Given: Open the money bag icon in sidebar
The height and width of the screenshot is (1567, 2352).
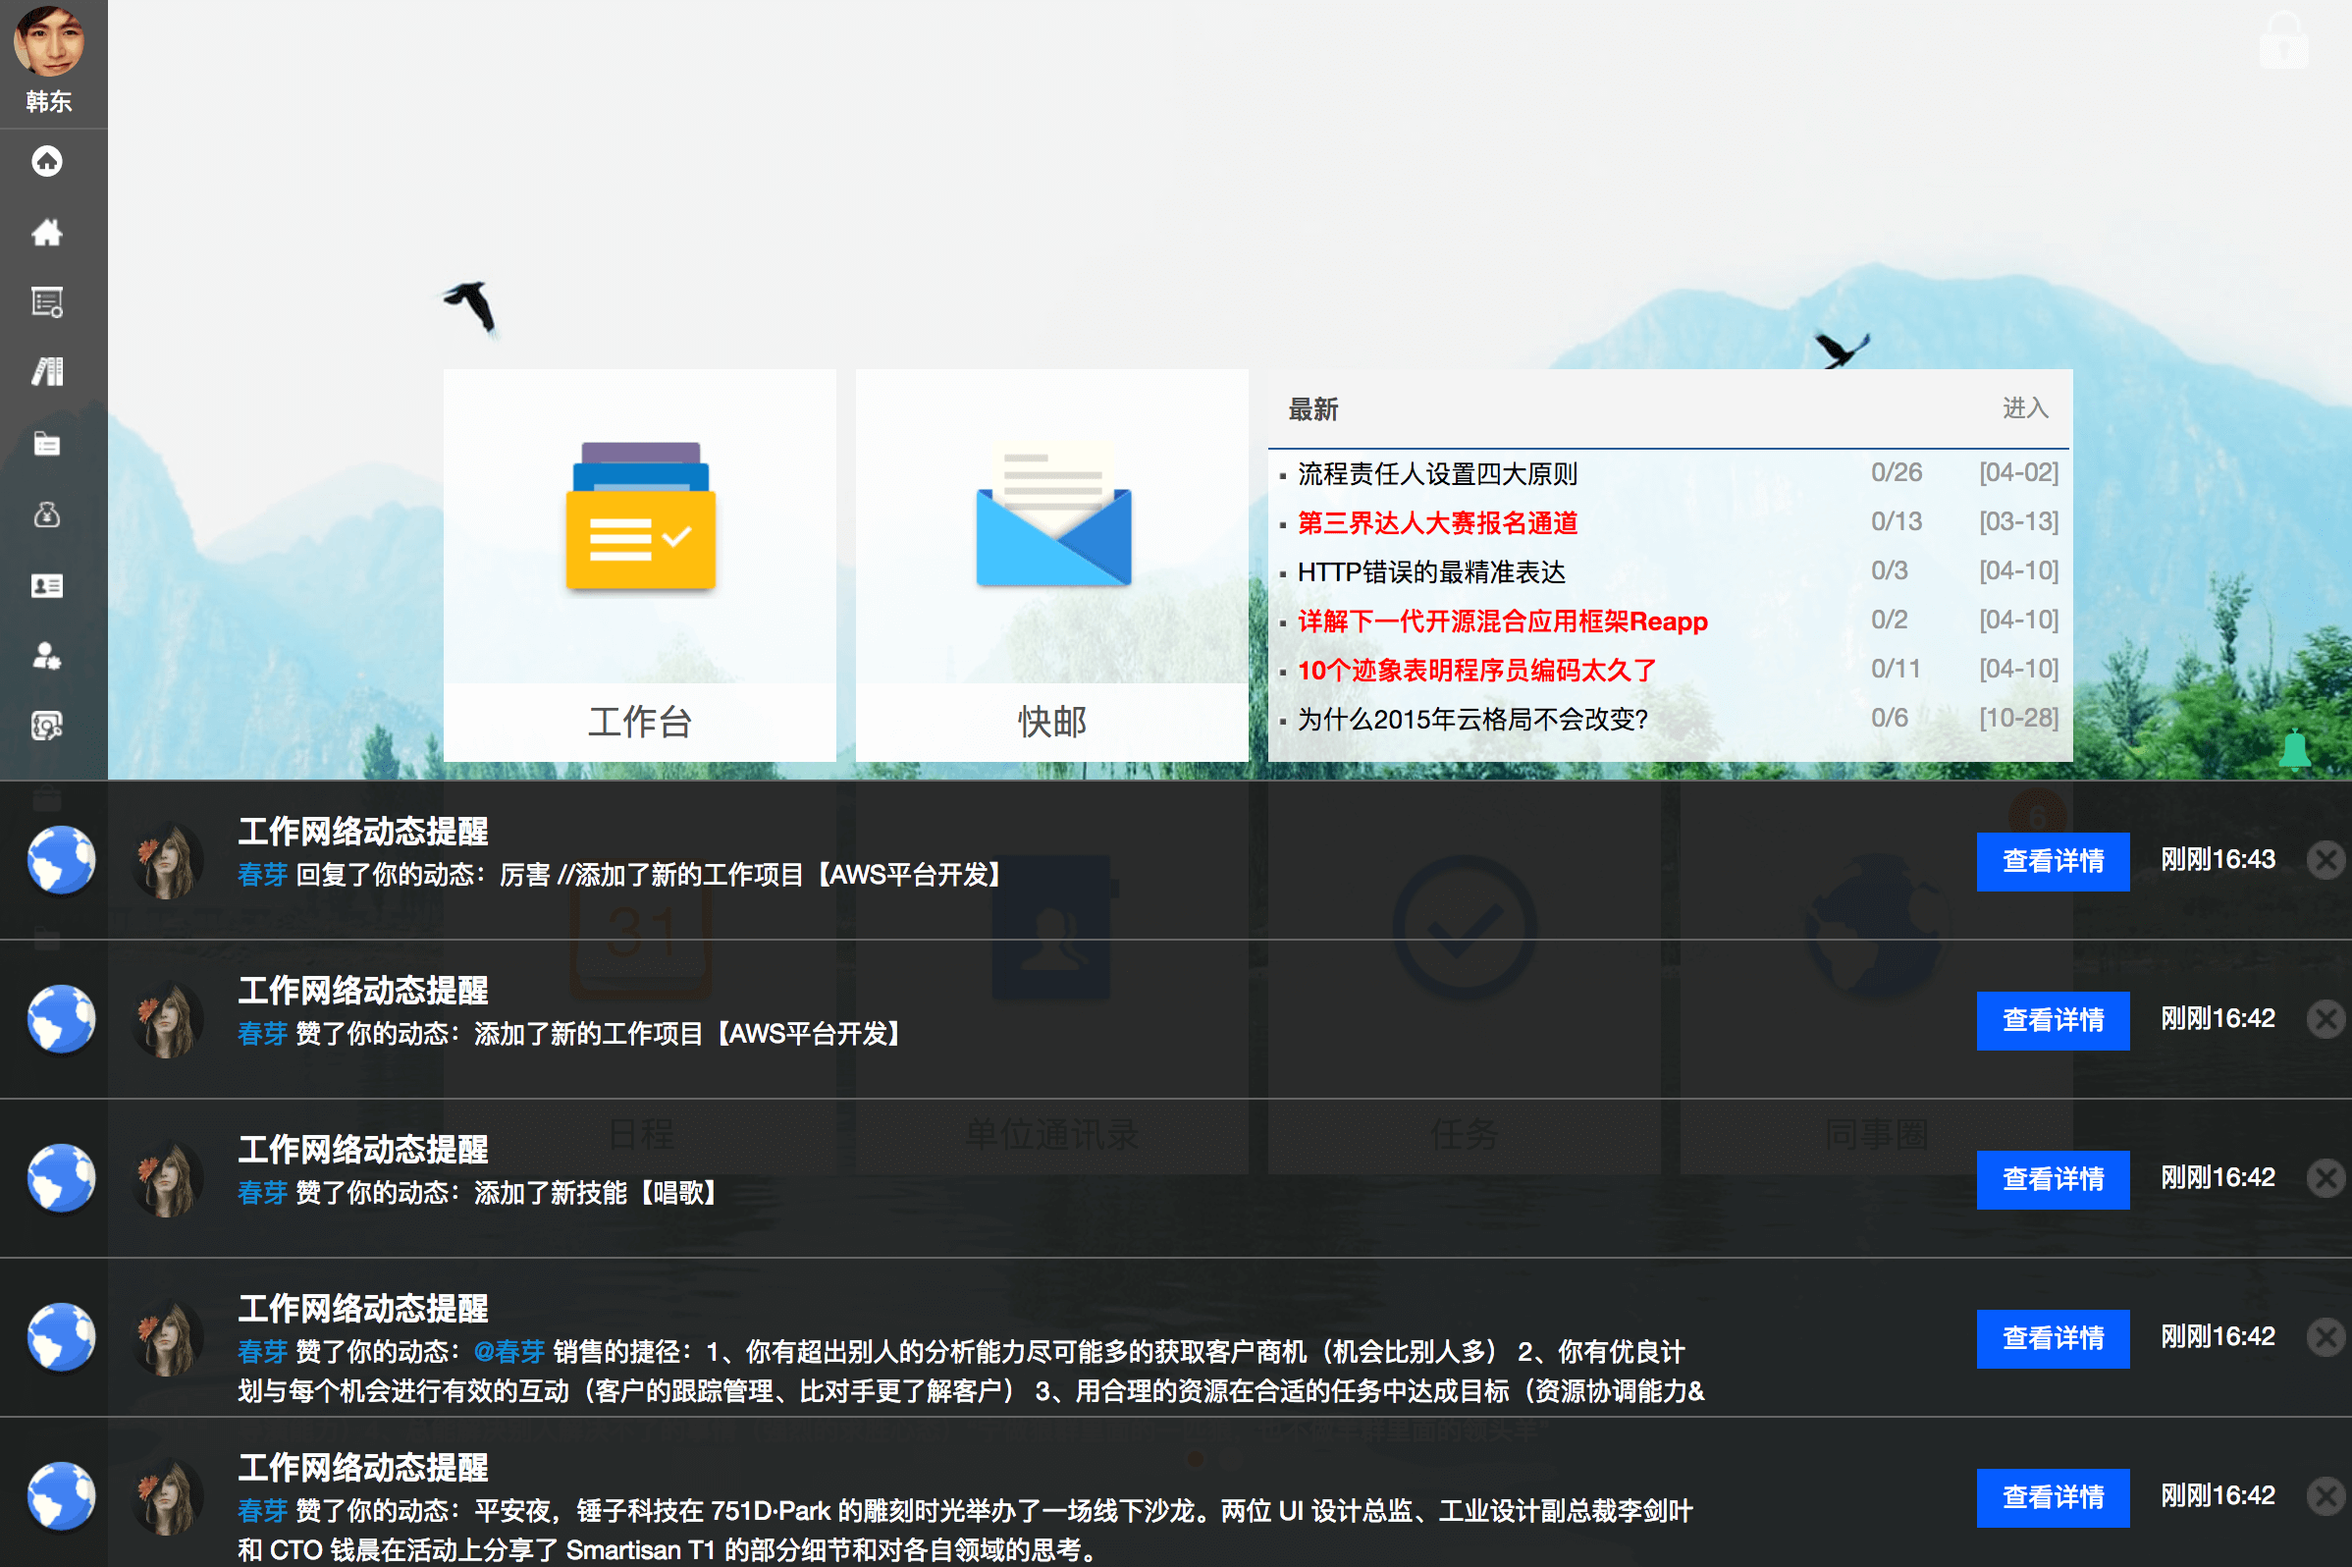Looking at the screenshot, I should click(x=47, y=513).
